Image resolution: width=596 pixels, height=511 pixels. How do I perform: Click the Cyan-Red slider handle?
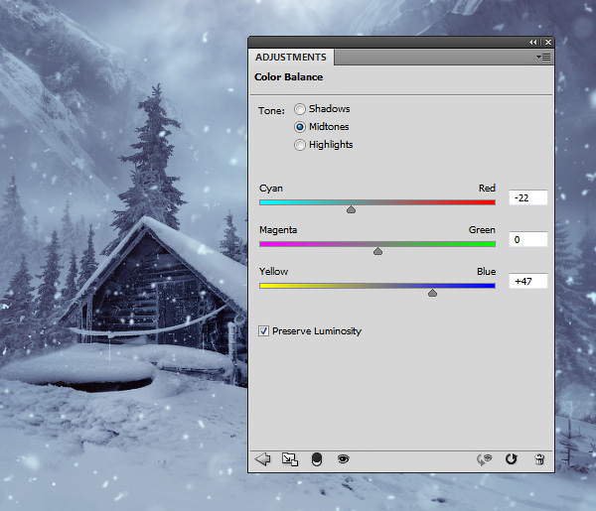pos(351,209)
